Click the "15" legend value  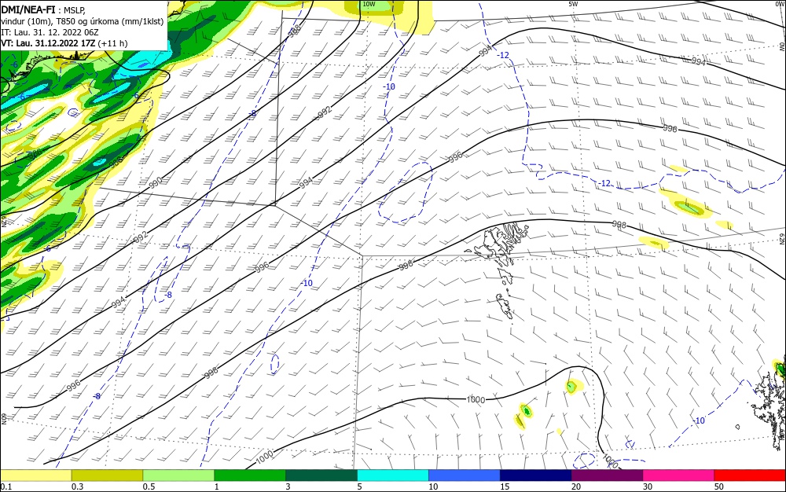click(x=505, y=486)
